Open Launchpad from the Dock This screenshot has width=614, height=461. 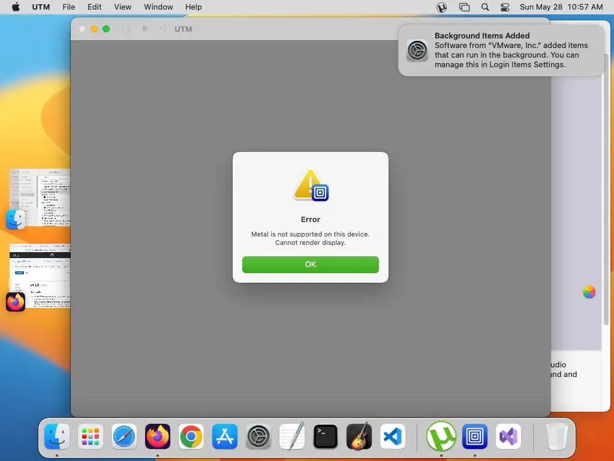(x=91, y=436)
